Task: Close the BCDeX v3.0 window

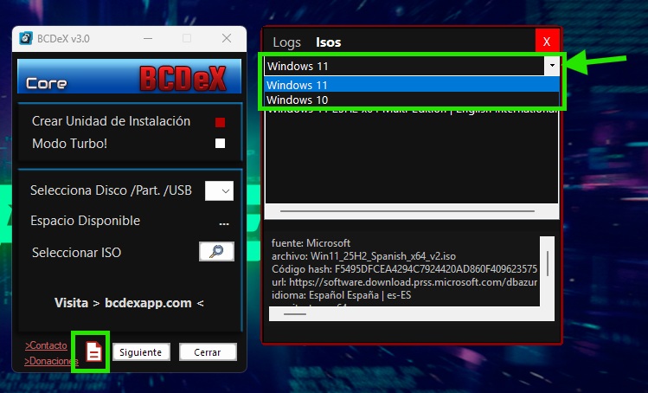Action: tap(227, 38)
